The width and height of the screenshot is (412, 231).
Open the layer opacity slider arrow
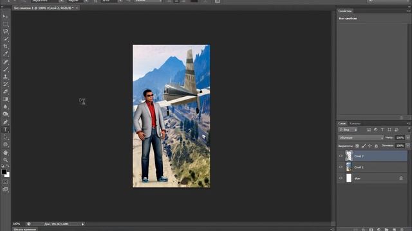click(407, 137)
